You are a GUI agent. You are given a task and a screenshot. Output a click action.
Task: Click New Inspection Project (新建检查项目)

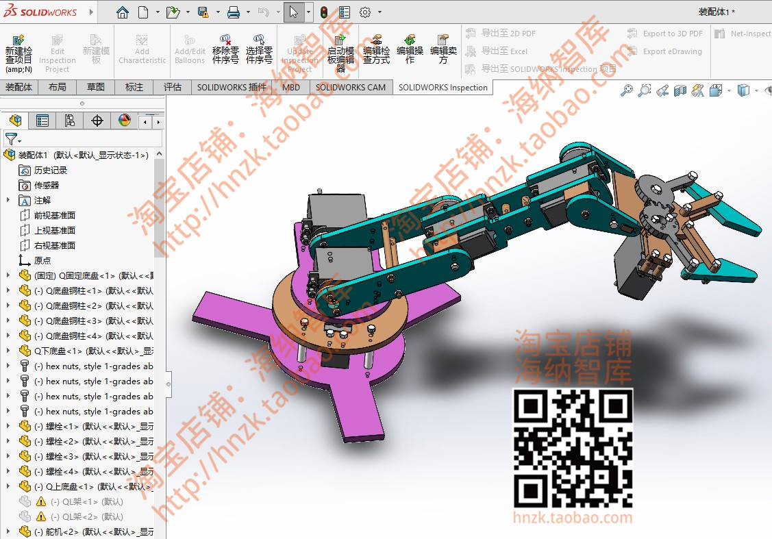pos(18,53)
